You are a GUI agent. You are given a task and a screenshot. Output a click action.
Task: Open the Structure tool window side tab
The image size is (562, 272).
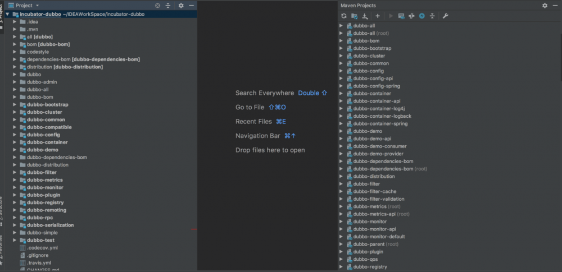coord(2,211)
